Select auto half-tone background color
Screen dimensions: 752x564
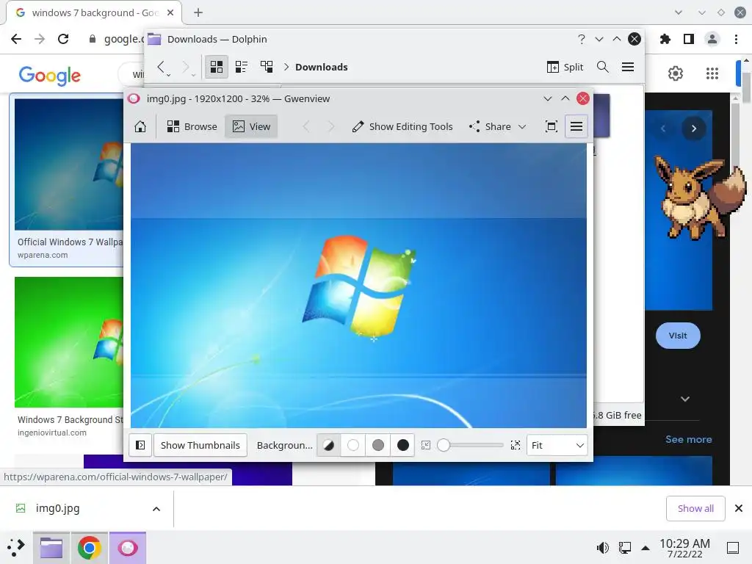click(328, 445)
